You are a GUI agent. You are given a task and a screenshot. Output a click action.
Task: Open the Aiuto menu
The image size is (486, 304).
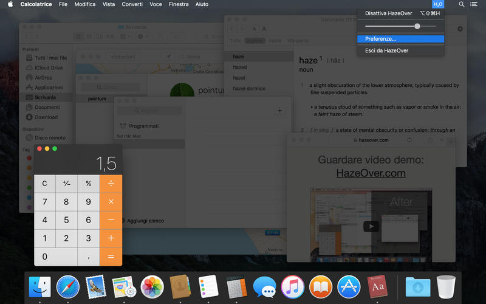[x=202, y=4]
